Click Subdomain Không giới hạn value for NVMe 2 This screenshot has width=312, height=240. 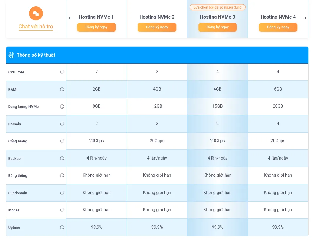(157, 193)
